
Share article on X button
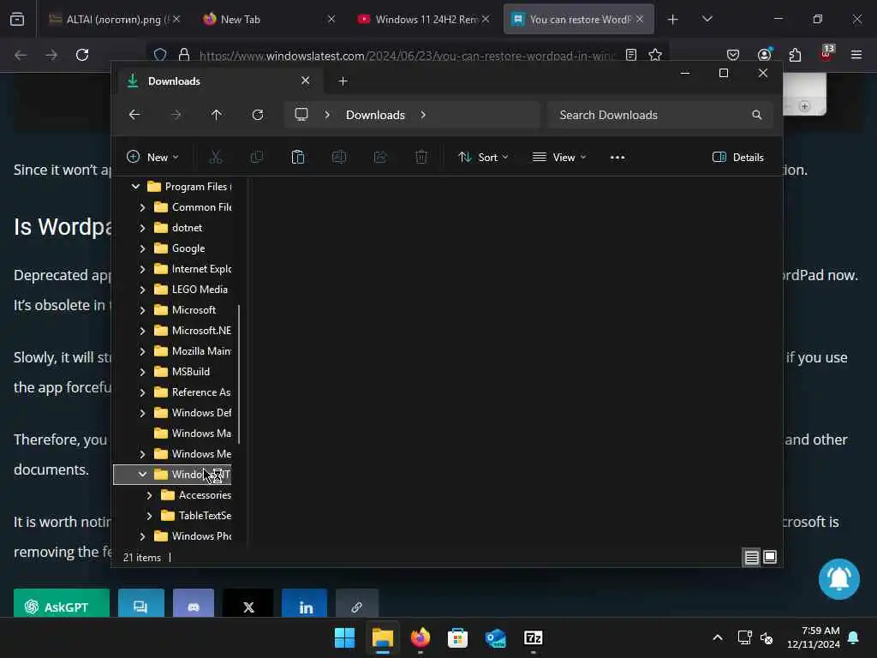[248, 604]
